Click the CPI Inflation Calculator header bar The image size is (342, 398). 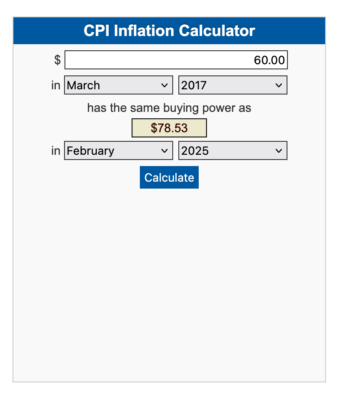click(x=169, y=31)
